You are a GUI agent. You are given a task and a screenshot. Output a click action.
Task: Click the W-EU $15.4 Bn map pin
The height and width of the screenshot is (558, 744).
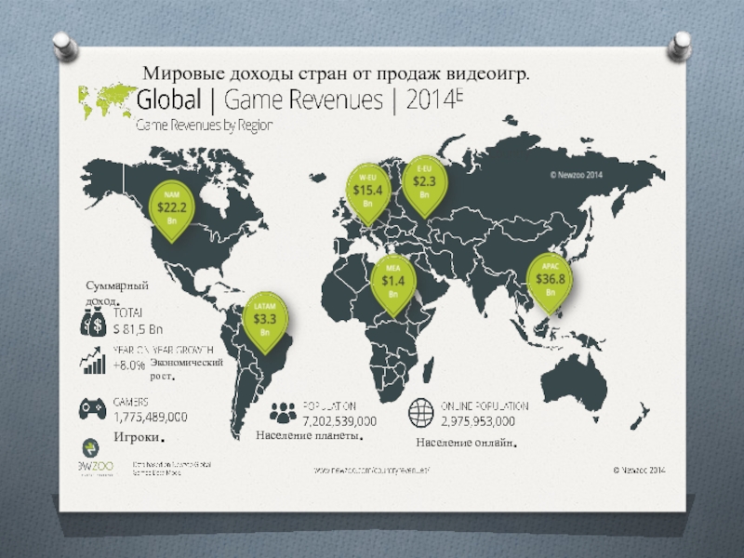point(367,193)
